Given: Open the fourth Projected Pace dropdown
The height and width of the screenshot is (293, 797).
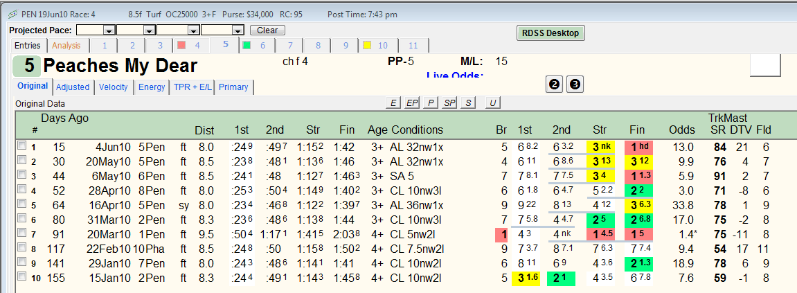Looking at the screenshot, I should click(x=238, y=30).
